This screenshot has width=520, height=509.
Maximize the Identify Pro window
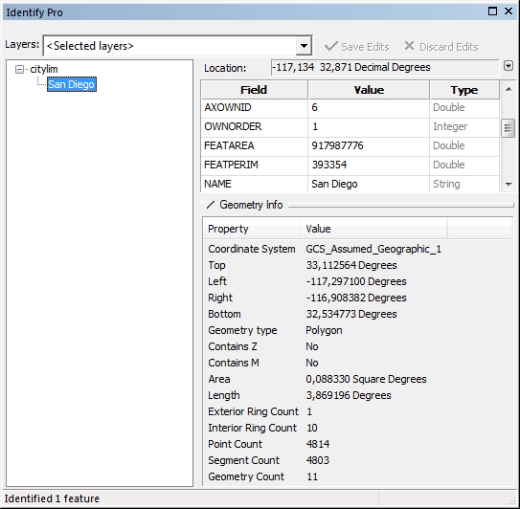(x=493, y=11)
